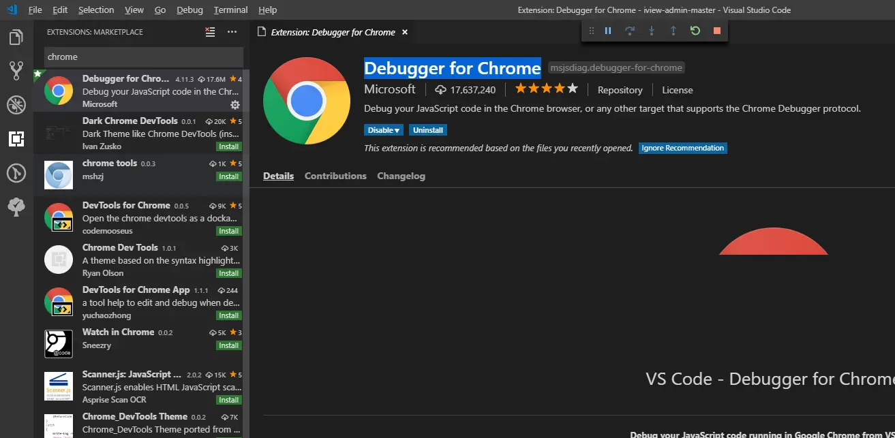
Task: Open the Debug view (bug icon)
Action: 16,104
